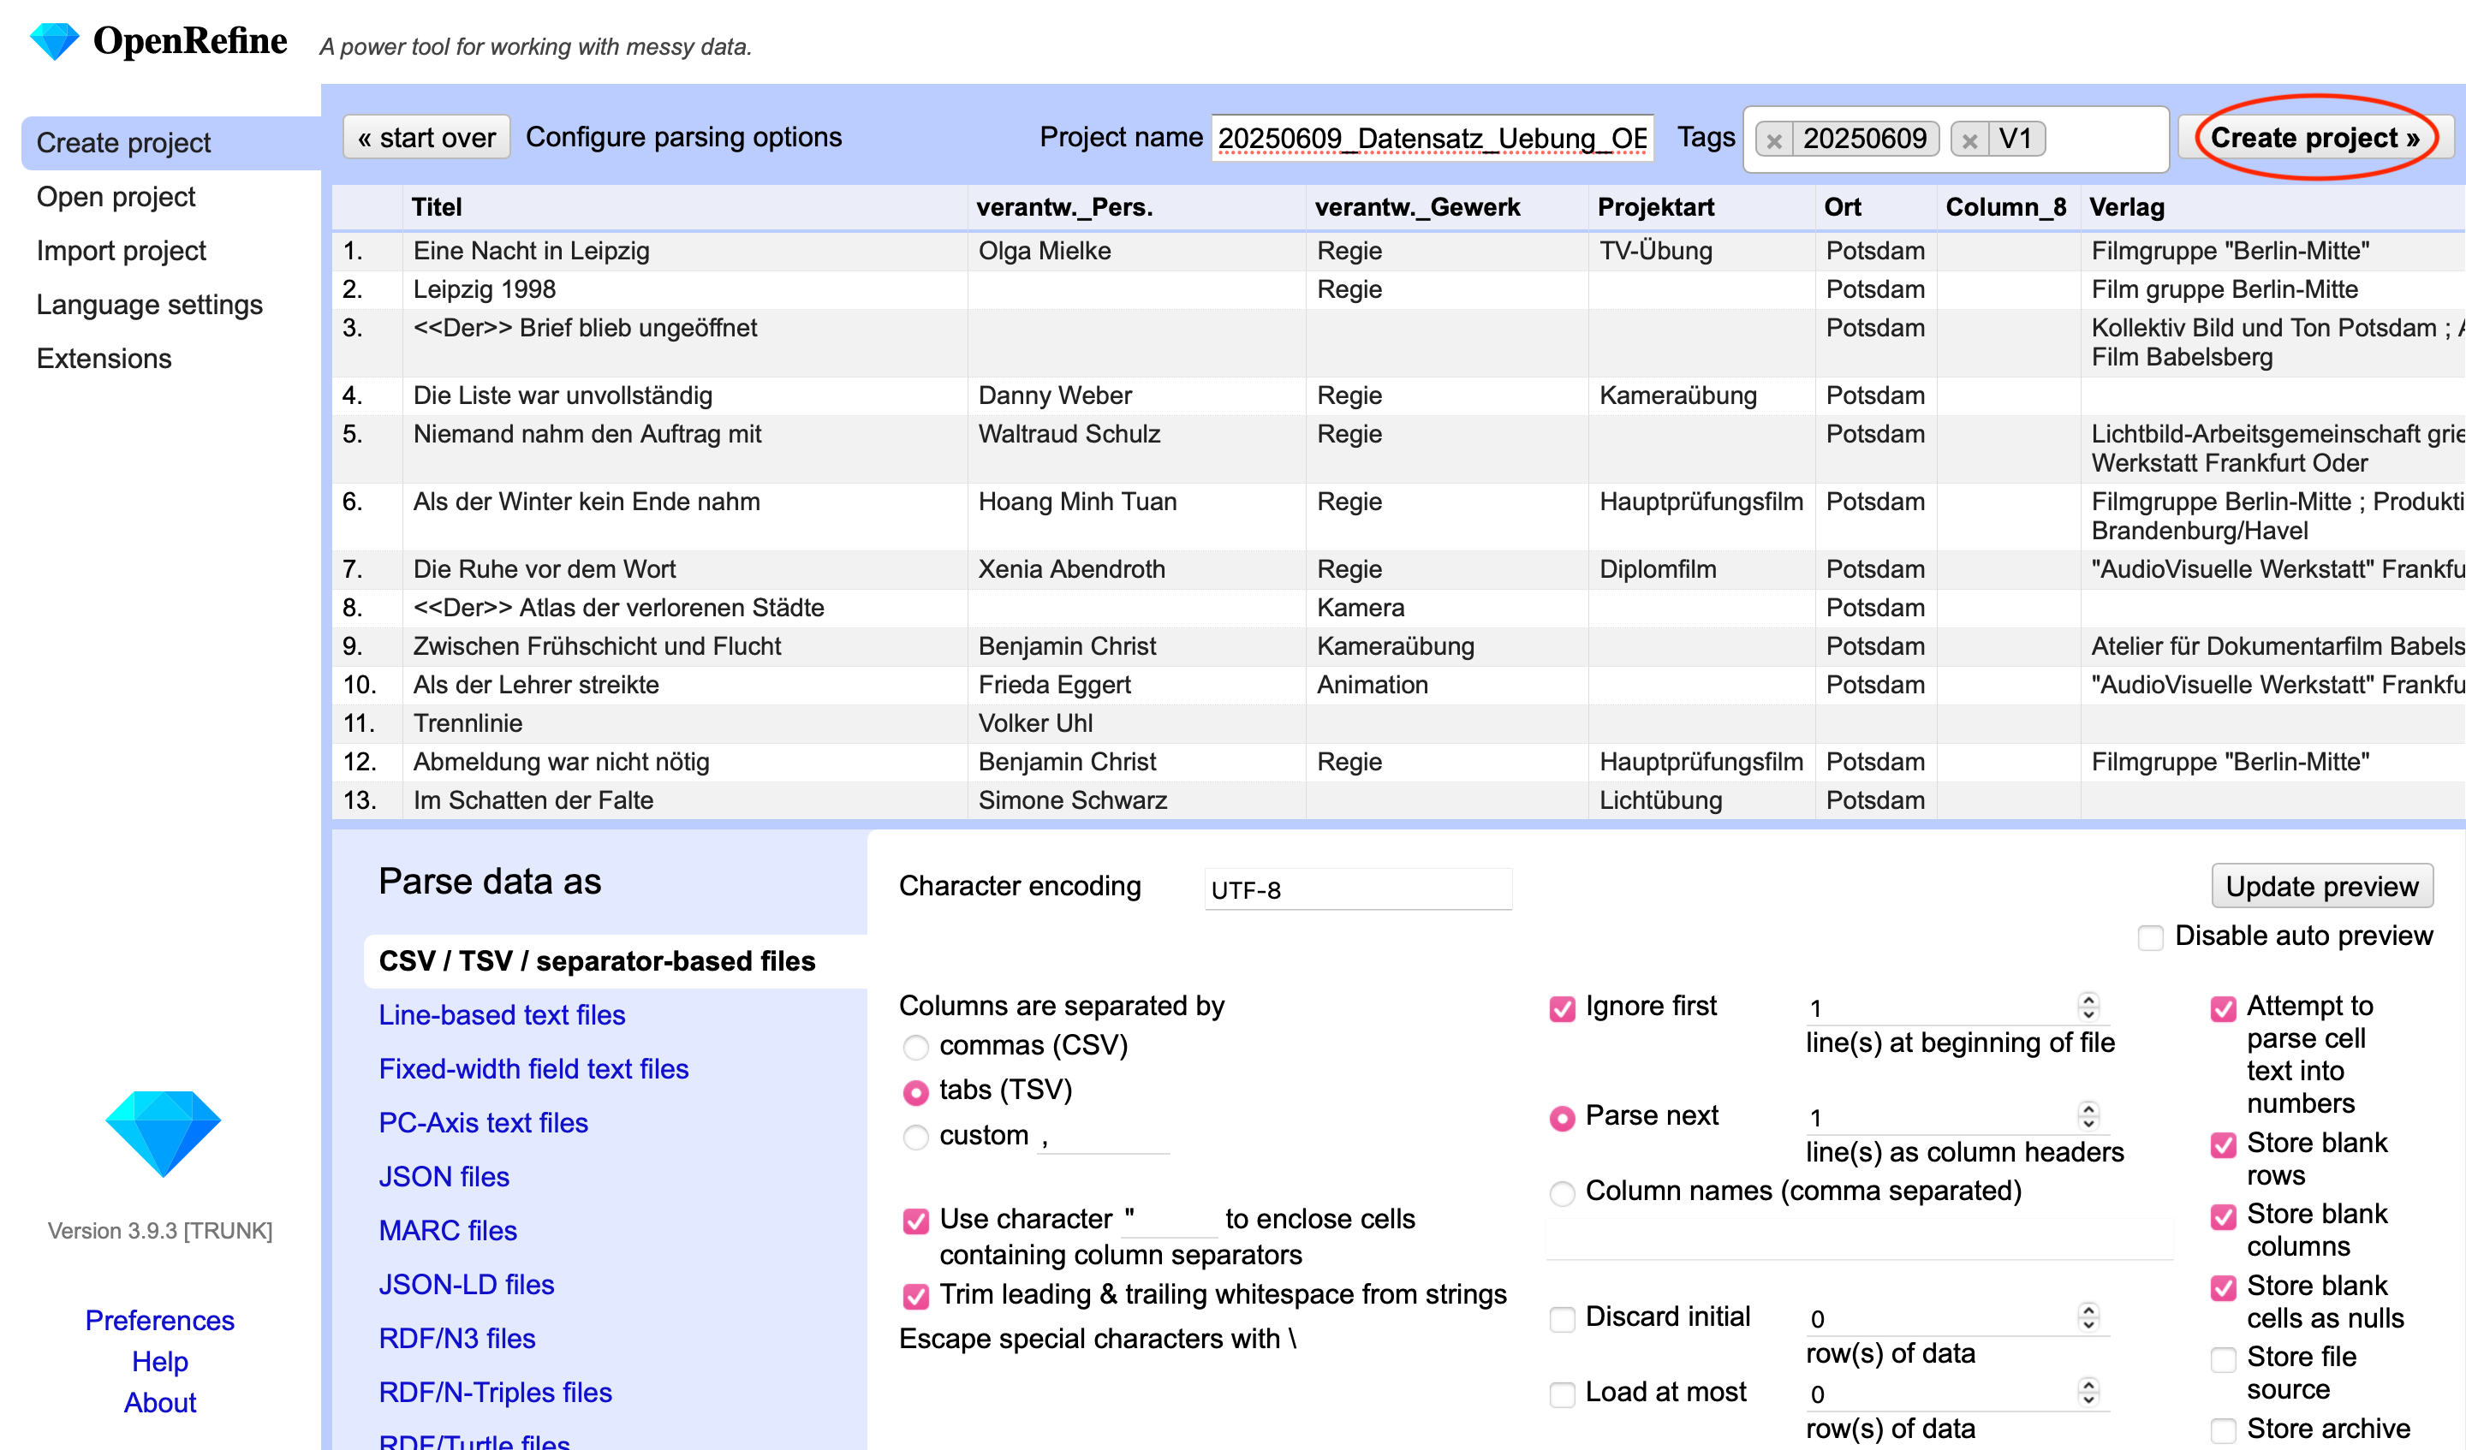Viewport: 2466px width, 1450px height.
Task: Select custom separator option
Action: [916, 1137]
